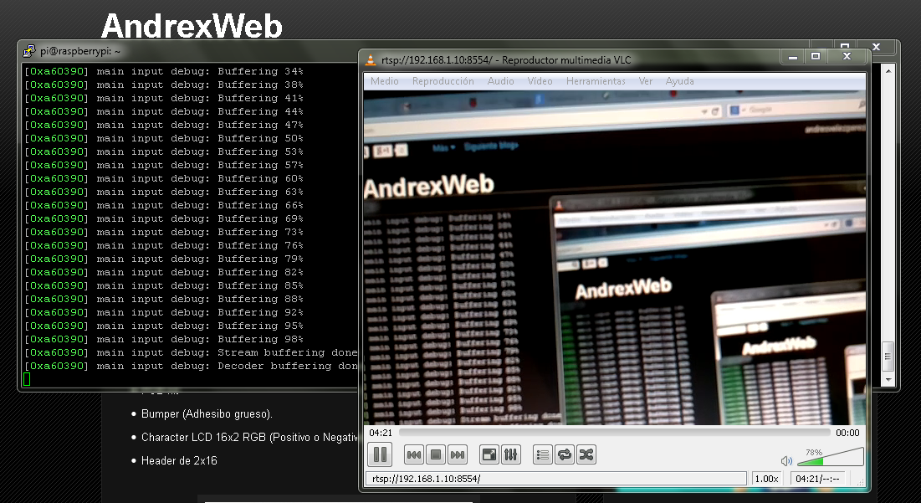Enable loop playback
921x503 pixels.
tap(564, 454)
